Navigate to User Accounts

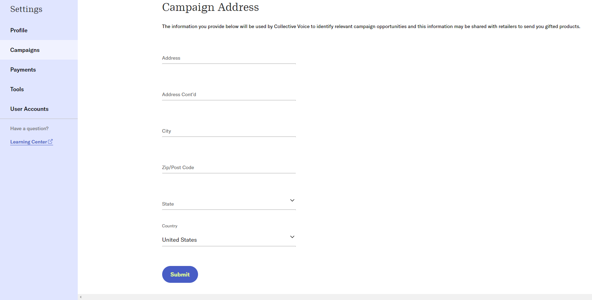pyautogui.click(x=39, y=109)
